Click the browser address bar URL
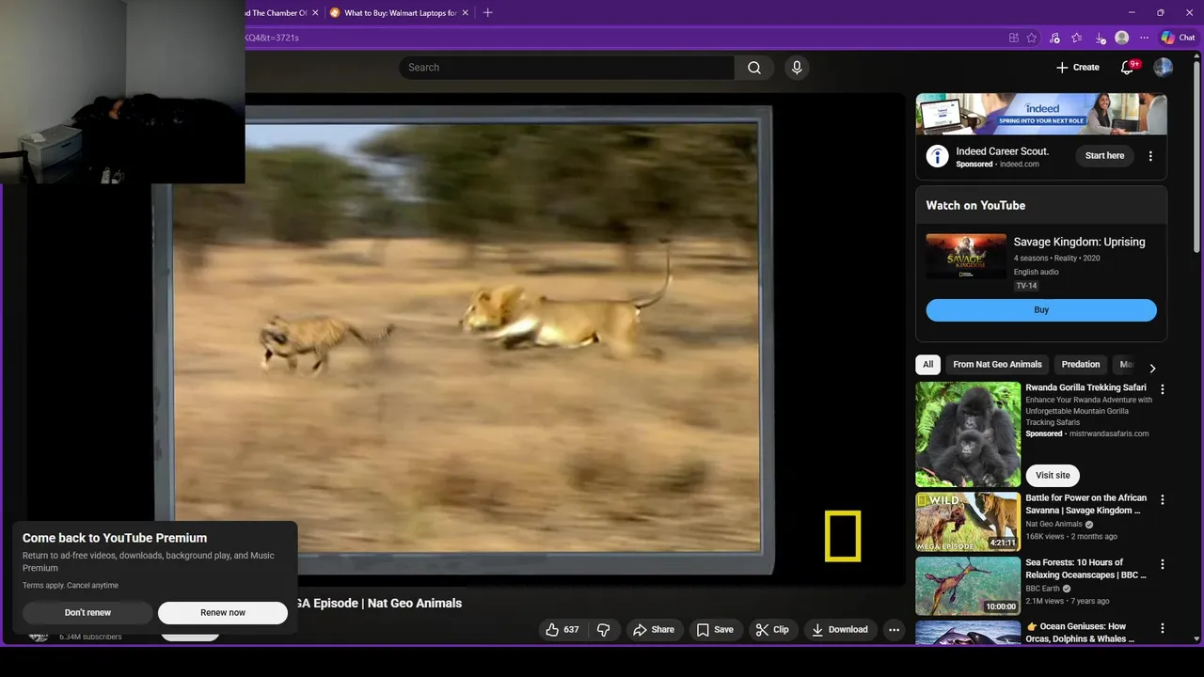Image resolution: width=1204 pixels, height=677 pixels. 272,38
